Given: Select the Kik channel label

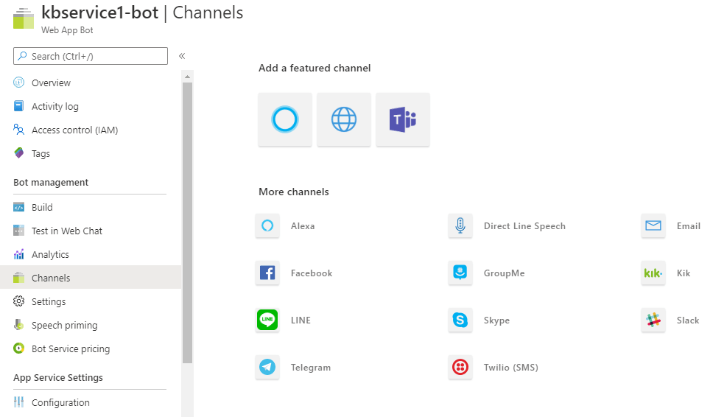Looking at the screenshot, I should click(684, 273).
